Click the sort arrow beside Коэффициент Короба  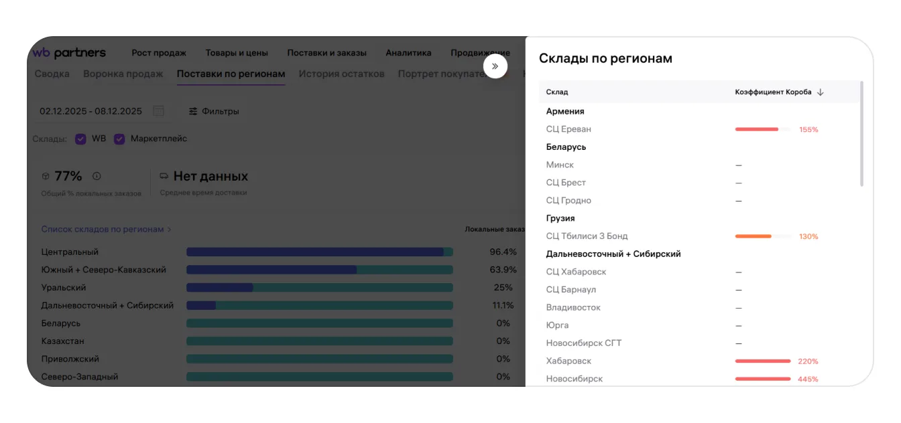pyautogui.click(x=821, y=92)
